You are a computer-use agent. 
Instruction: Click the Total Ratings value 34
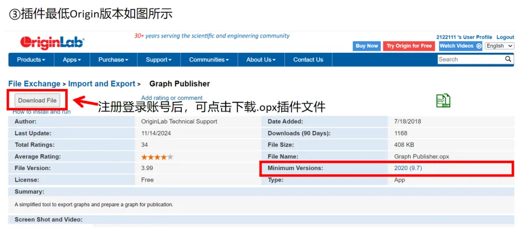(x=144, y=145)
